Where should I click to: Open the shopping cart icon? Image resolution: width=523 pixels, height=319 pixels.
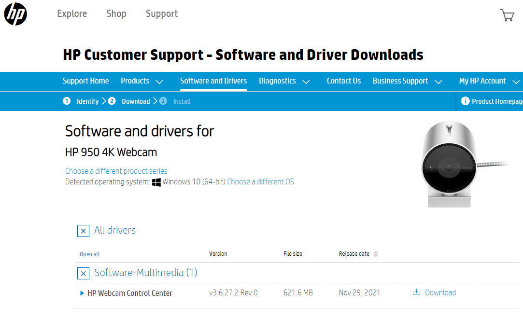coord(507,15)
